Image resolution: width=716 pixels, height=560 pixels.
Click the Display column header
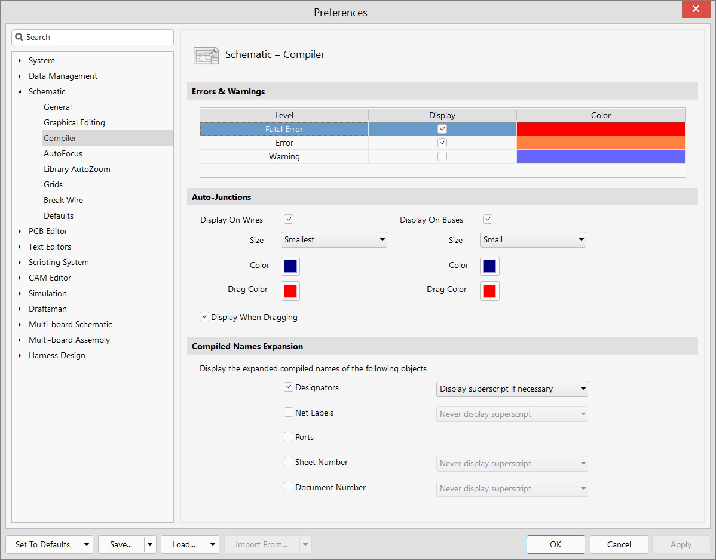(442, 115)
